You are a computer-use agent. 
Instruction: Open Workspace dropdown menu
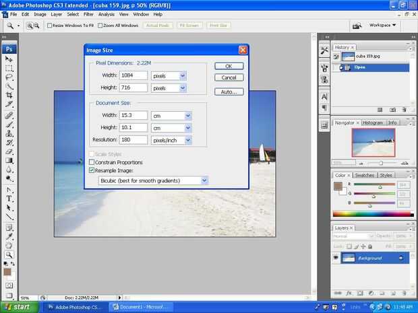[x=382, y=25]
